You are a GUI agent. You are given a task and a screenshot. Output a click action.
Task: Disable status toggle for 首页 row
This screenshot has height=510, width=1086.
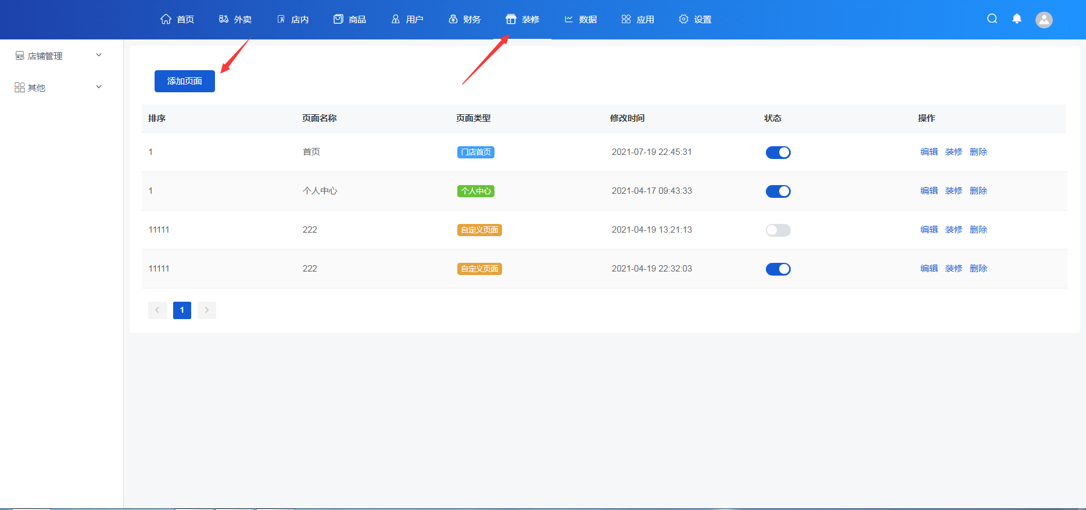[x=778, y=153]
